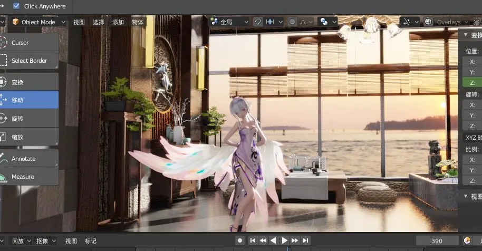482x251 pixels.
Task: Toggle snapping magnet in viewport header
Action: point(257,22)
